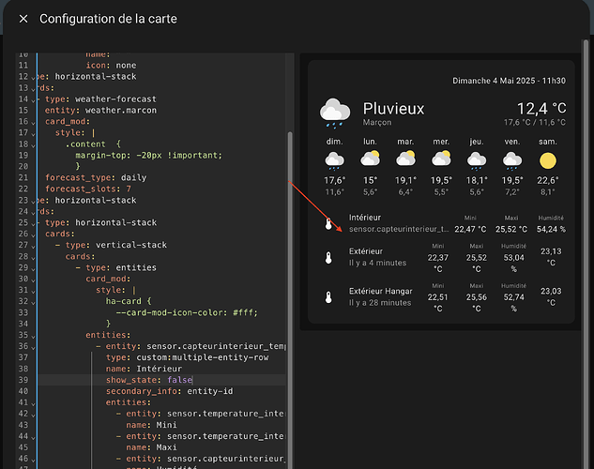594x469 pixels.
Task: Click Extérieur Hangar Mini value 22,51 °C
Action: [438, 303]
